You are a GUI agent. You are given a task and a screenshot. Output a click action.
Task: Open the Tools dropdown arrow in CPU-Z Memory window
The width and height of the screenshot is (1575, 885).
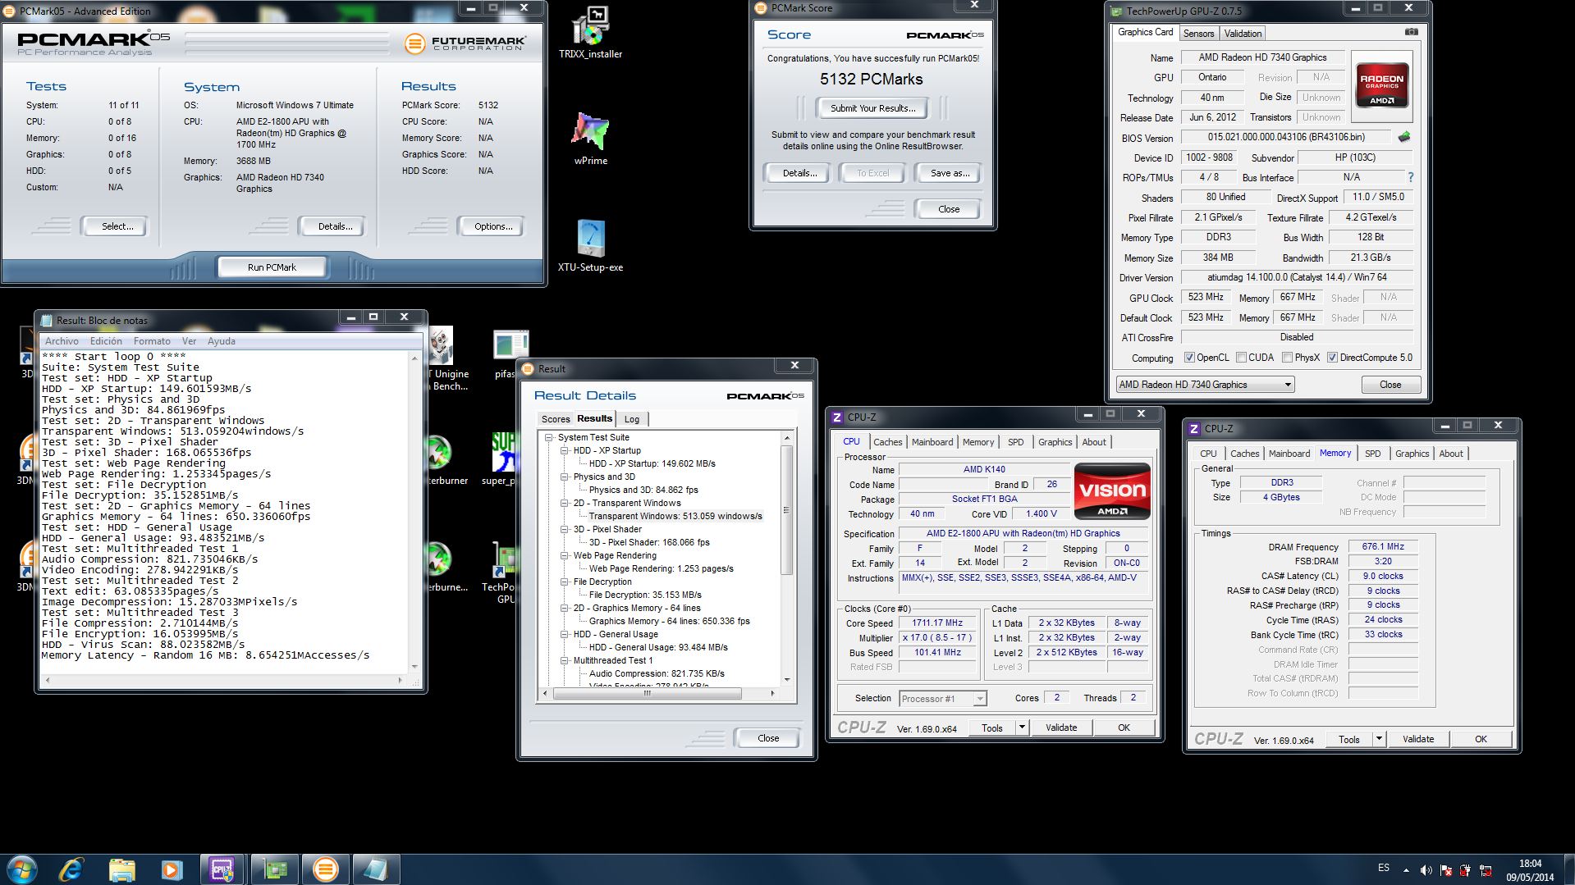click(x=1379, y=739)
